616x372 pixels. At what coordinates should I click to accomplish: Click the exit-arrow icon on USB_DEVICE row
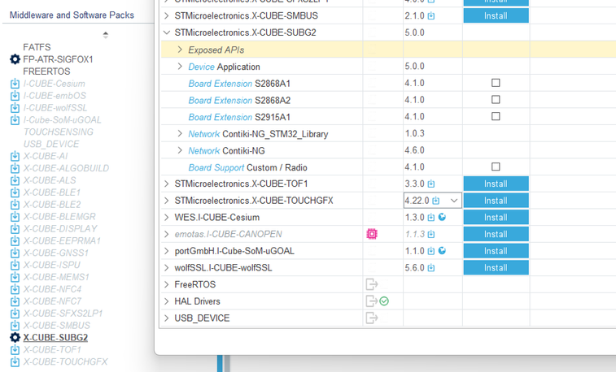[372, 318]
